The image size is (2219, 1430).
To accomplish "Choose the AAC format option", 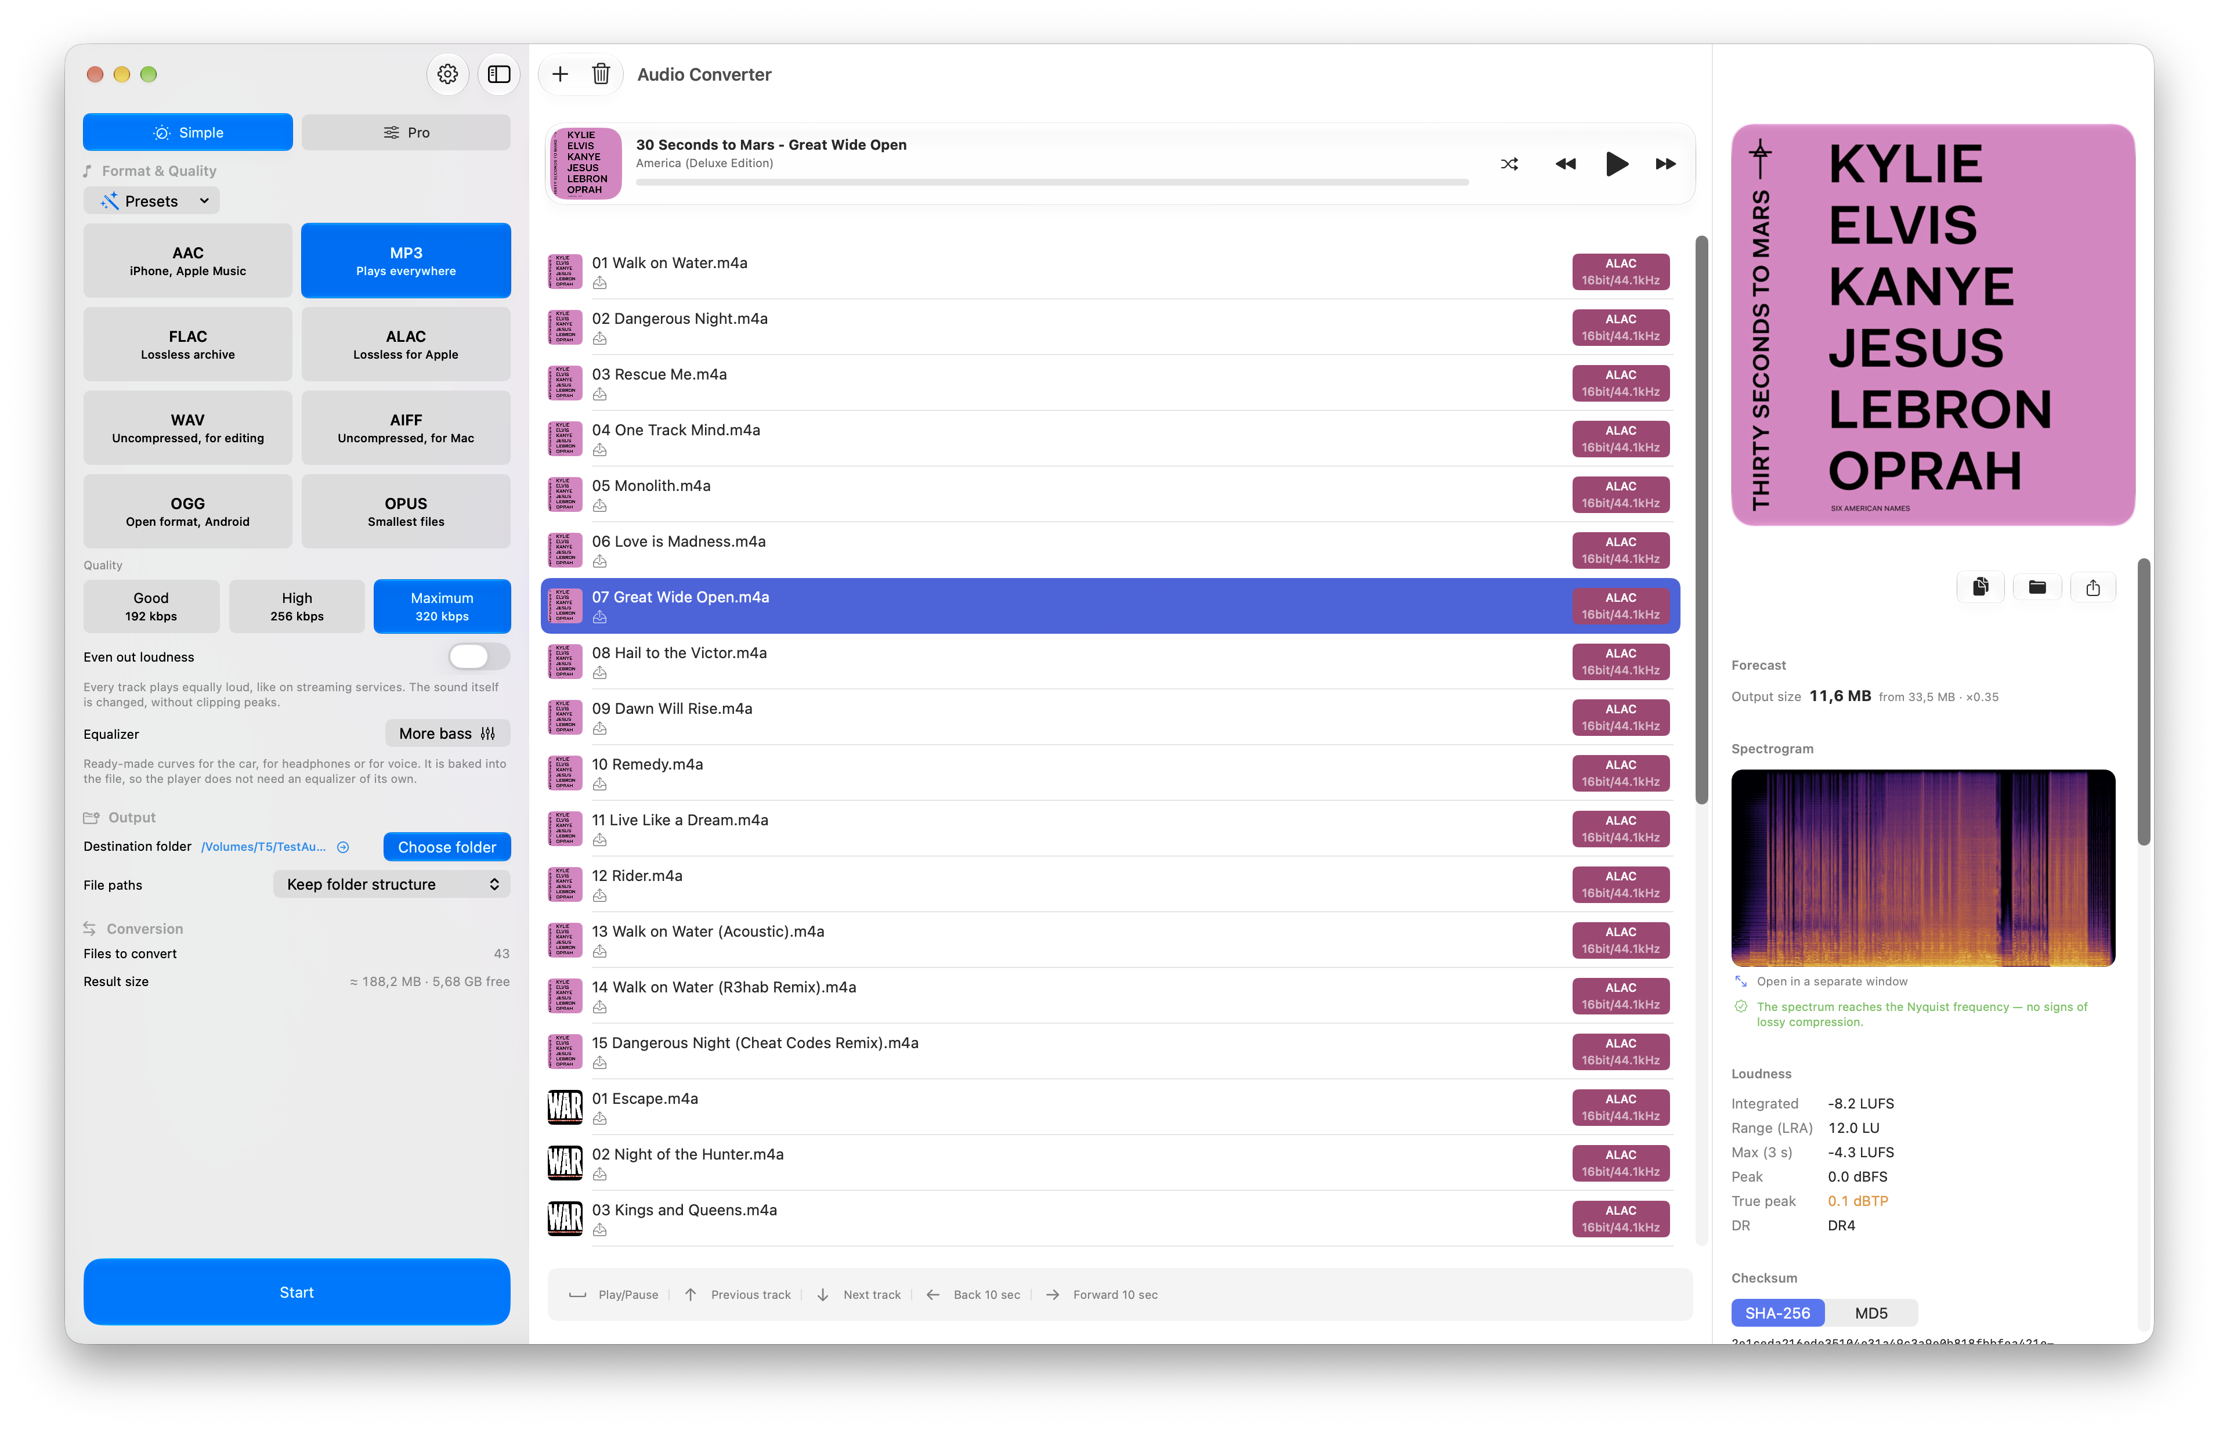I will point(187,261).
